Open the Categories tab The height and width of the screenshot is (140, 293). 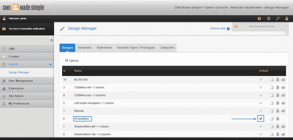tap(167, 48)
